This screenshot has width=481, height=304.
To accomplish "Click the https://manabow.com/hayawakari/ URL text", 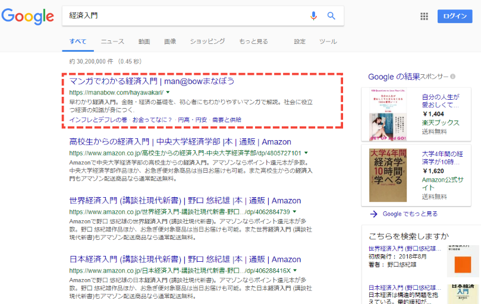I will 117,93.
